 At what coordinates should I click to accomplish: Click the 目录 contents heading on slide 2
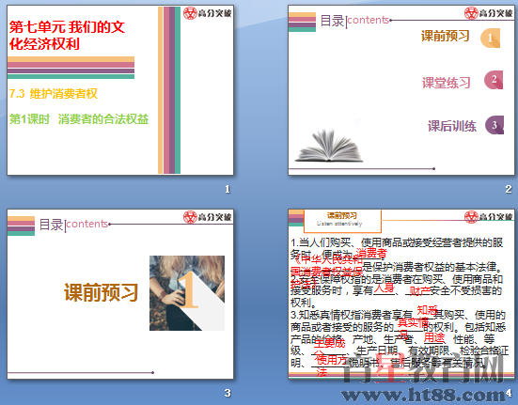point(354,21)
